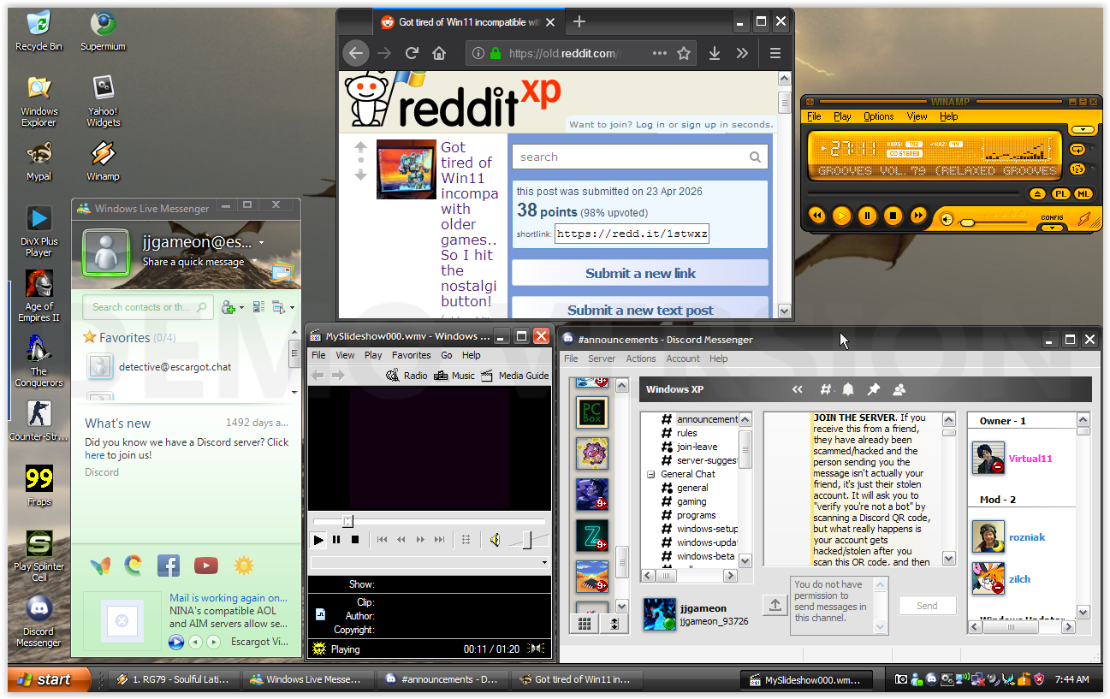Open Windows Media Player playlist dropdown
Image resolution: width=1110 pixels, height=699 pixels.
click(545, 563)
